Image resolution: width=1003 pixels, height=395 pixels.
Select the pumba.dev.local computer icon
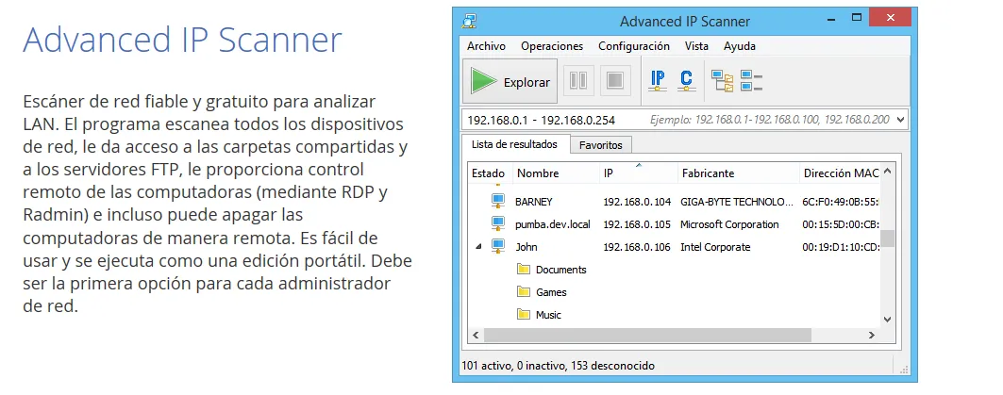click(498, 224)
